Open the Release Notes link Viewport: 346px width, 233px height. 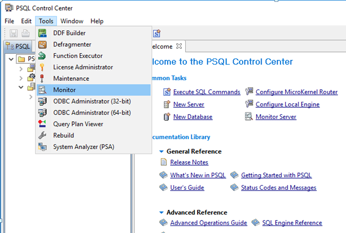point(189,162)
